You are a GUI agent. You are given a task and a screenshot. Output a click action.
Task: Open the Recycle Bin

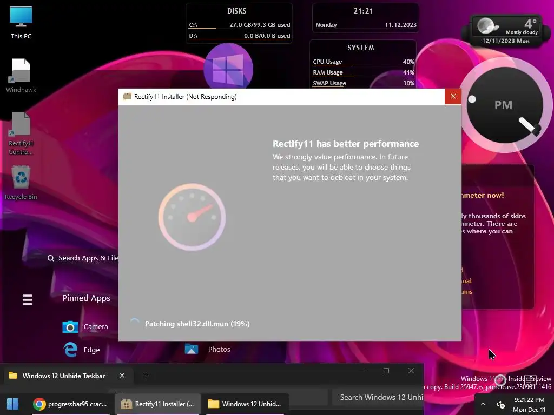(x=21, y=183)
